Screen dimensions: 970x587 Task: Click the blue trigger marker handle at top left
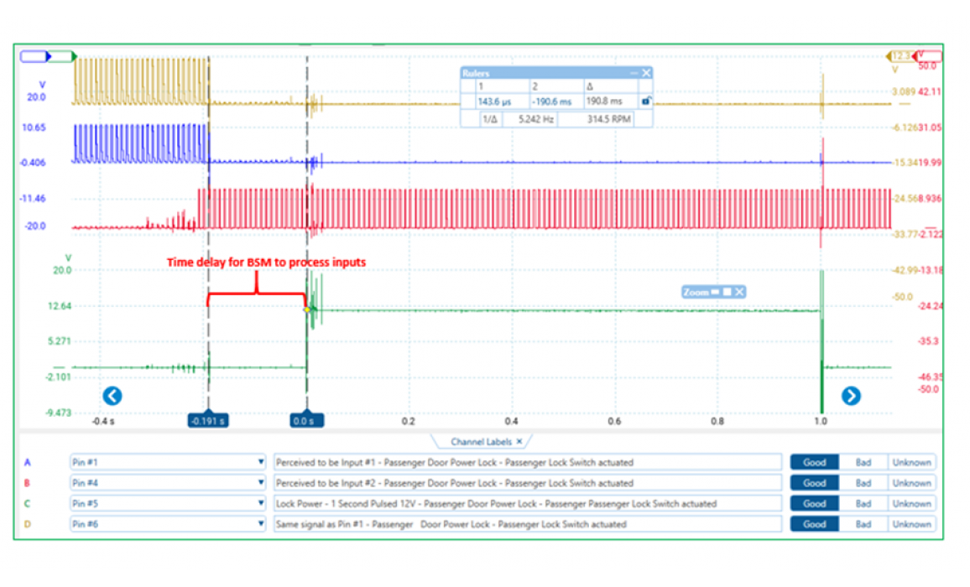coord(36,56)
